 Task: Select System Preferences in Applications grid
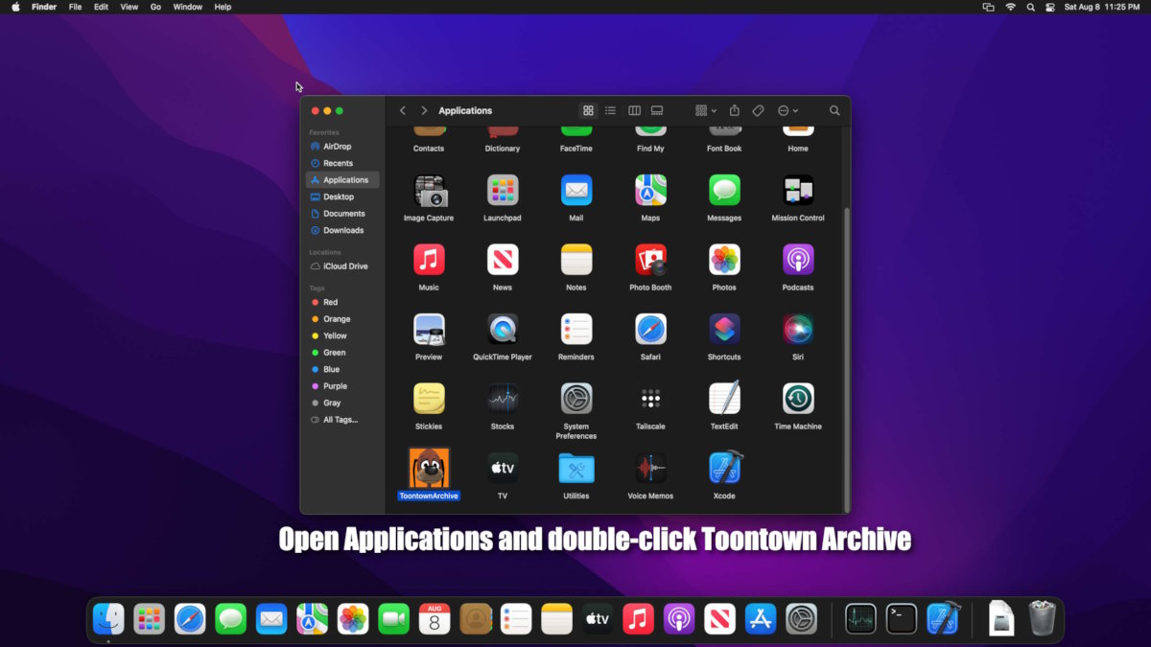click(x=576, y=399)
